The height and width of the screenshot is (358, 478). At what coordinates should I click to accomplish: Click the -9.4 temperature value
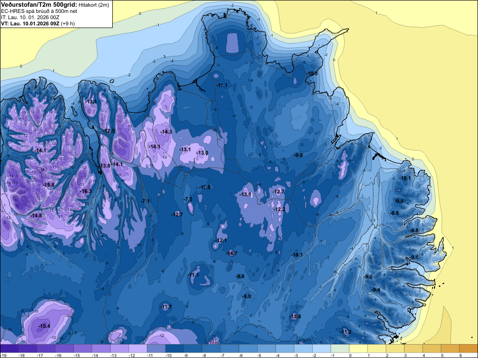point(376,290)
